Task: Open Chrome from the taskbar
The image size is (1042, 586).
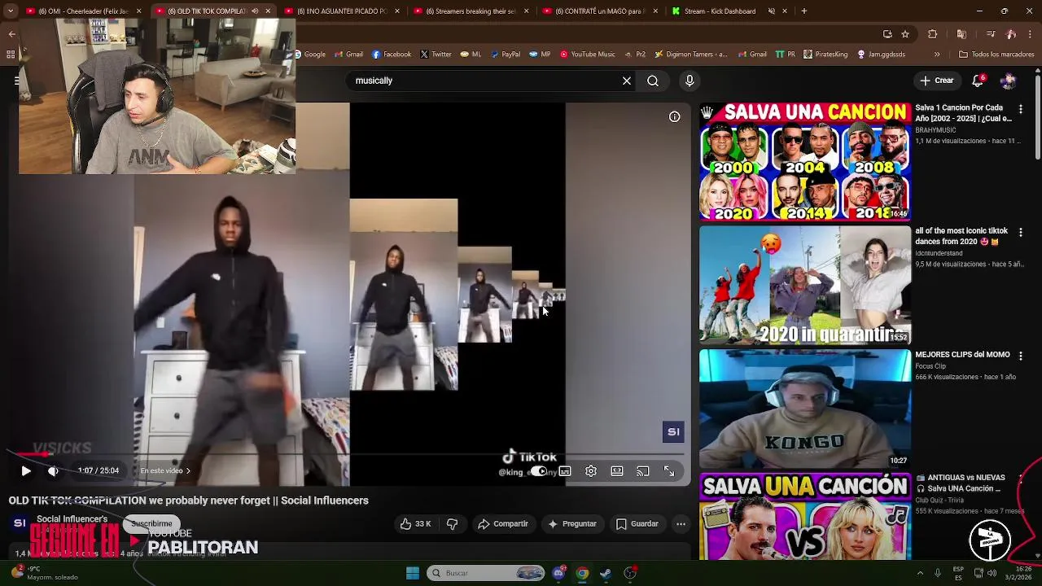Action: point(582,573)
